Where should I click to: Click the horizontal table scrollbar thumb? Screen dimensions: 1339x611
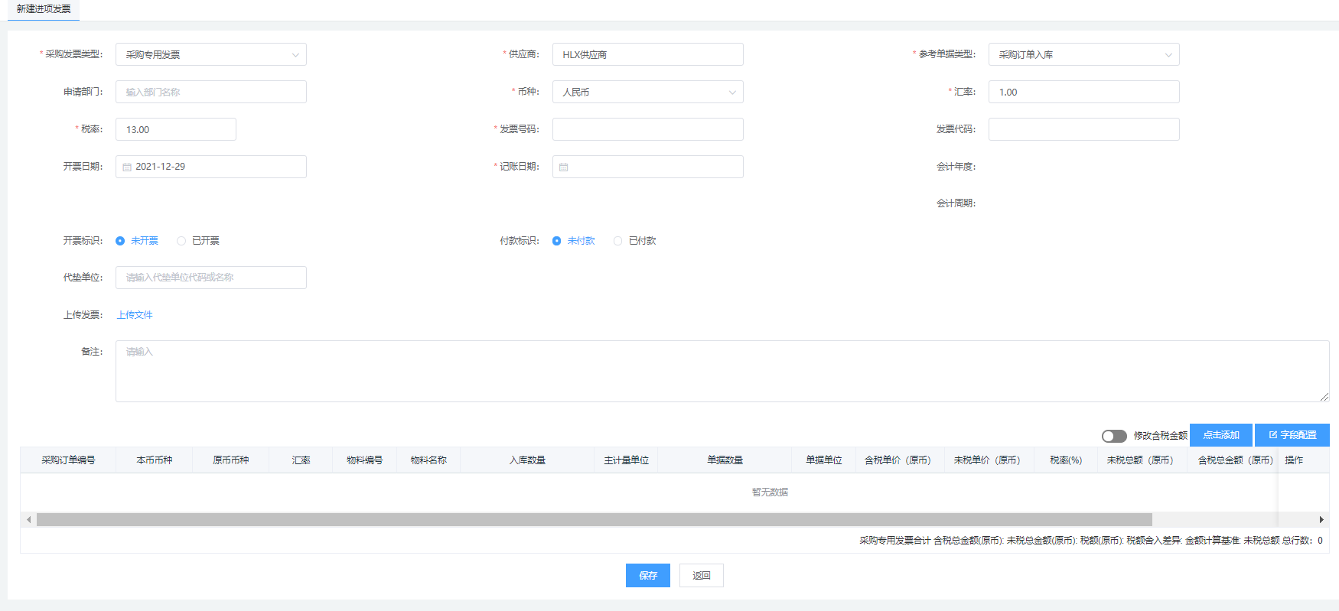click(x=594, y=520)
